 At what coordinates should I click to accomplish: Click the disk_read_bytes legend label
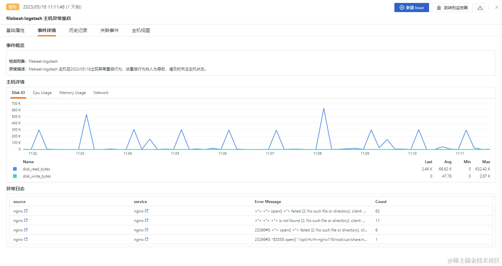point(36,169)
